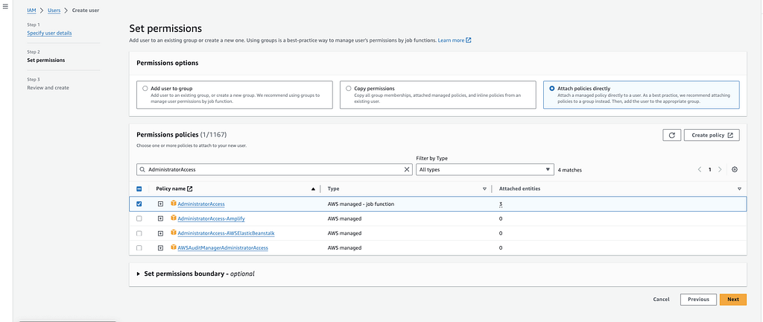The width and height of the screenshot is (763, 322).
Task: Click attached entities count 3
Action: click(500, 204)
